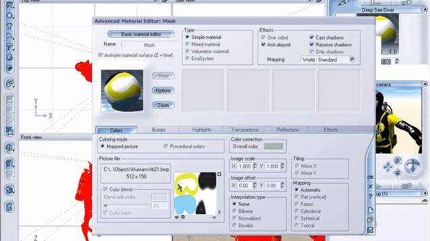The height and width of the screenshot is (241, 430).
Task: Adjust Image offset X value stepper
Action: [x=255, y=185]
